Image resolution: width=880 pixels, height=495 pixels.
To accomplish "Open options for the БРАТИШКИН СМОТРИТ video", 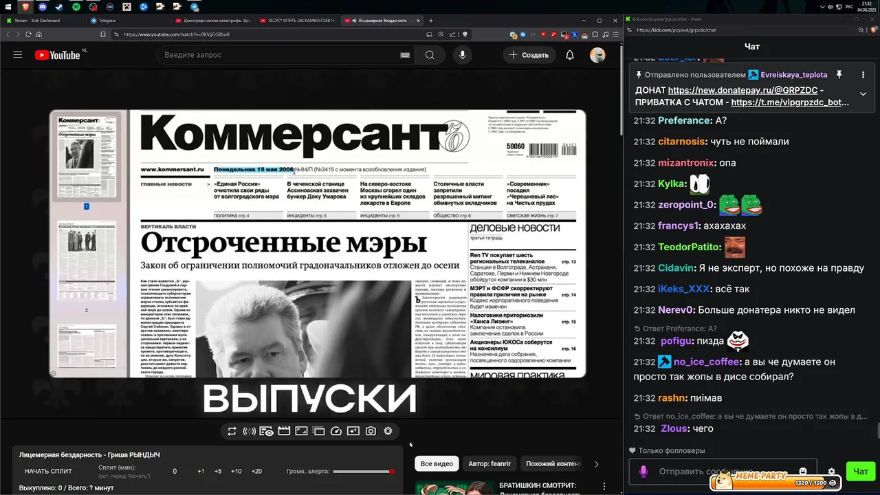I will coord(604,486).
